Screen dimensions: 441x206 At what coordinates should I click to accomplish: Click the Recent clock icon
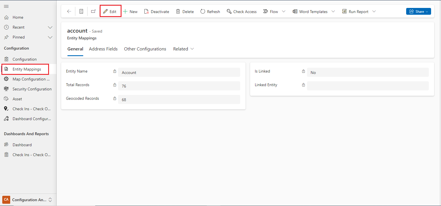(x=6, y=27)
